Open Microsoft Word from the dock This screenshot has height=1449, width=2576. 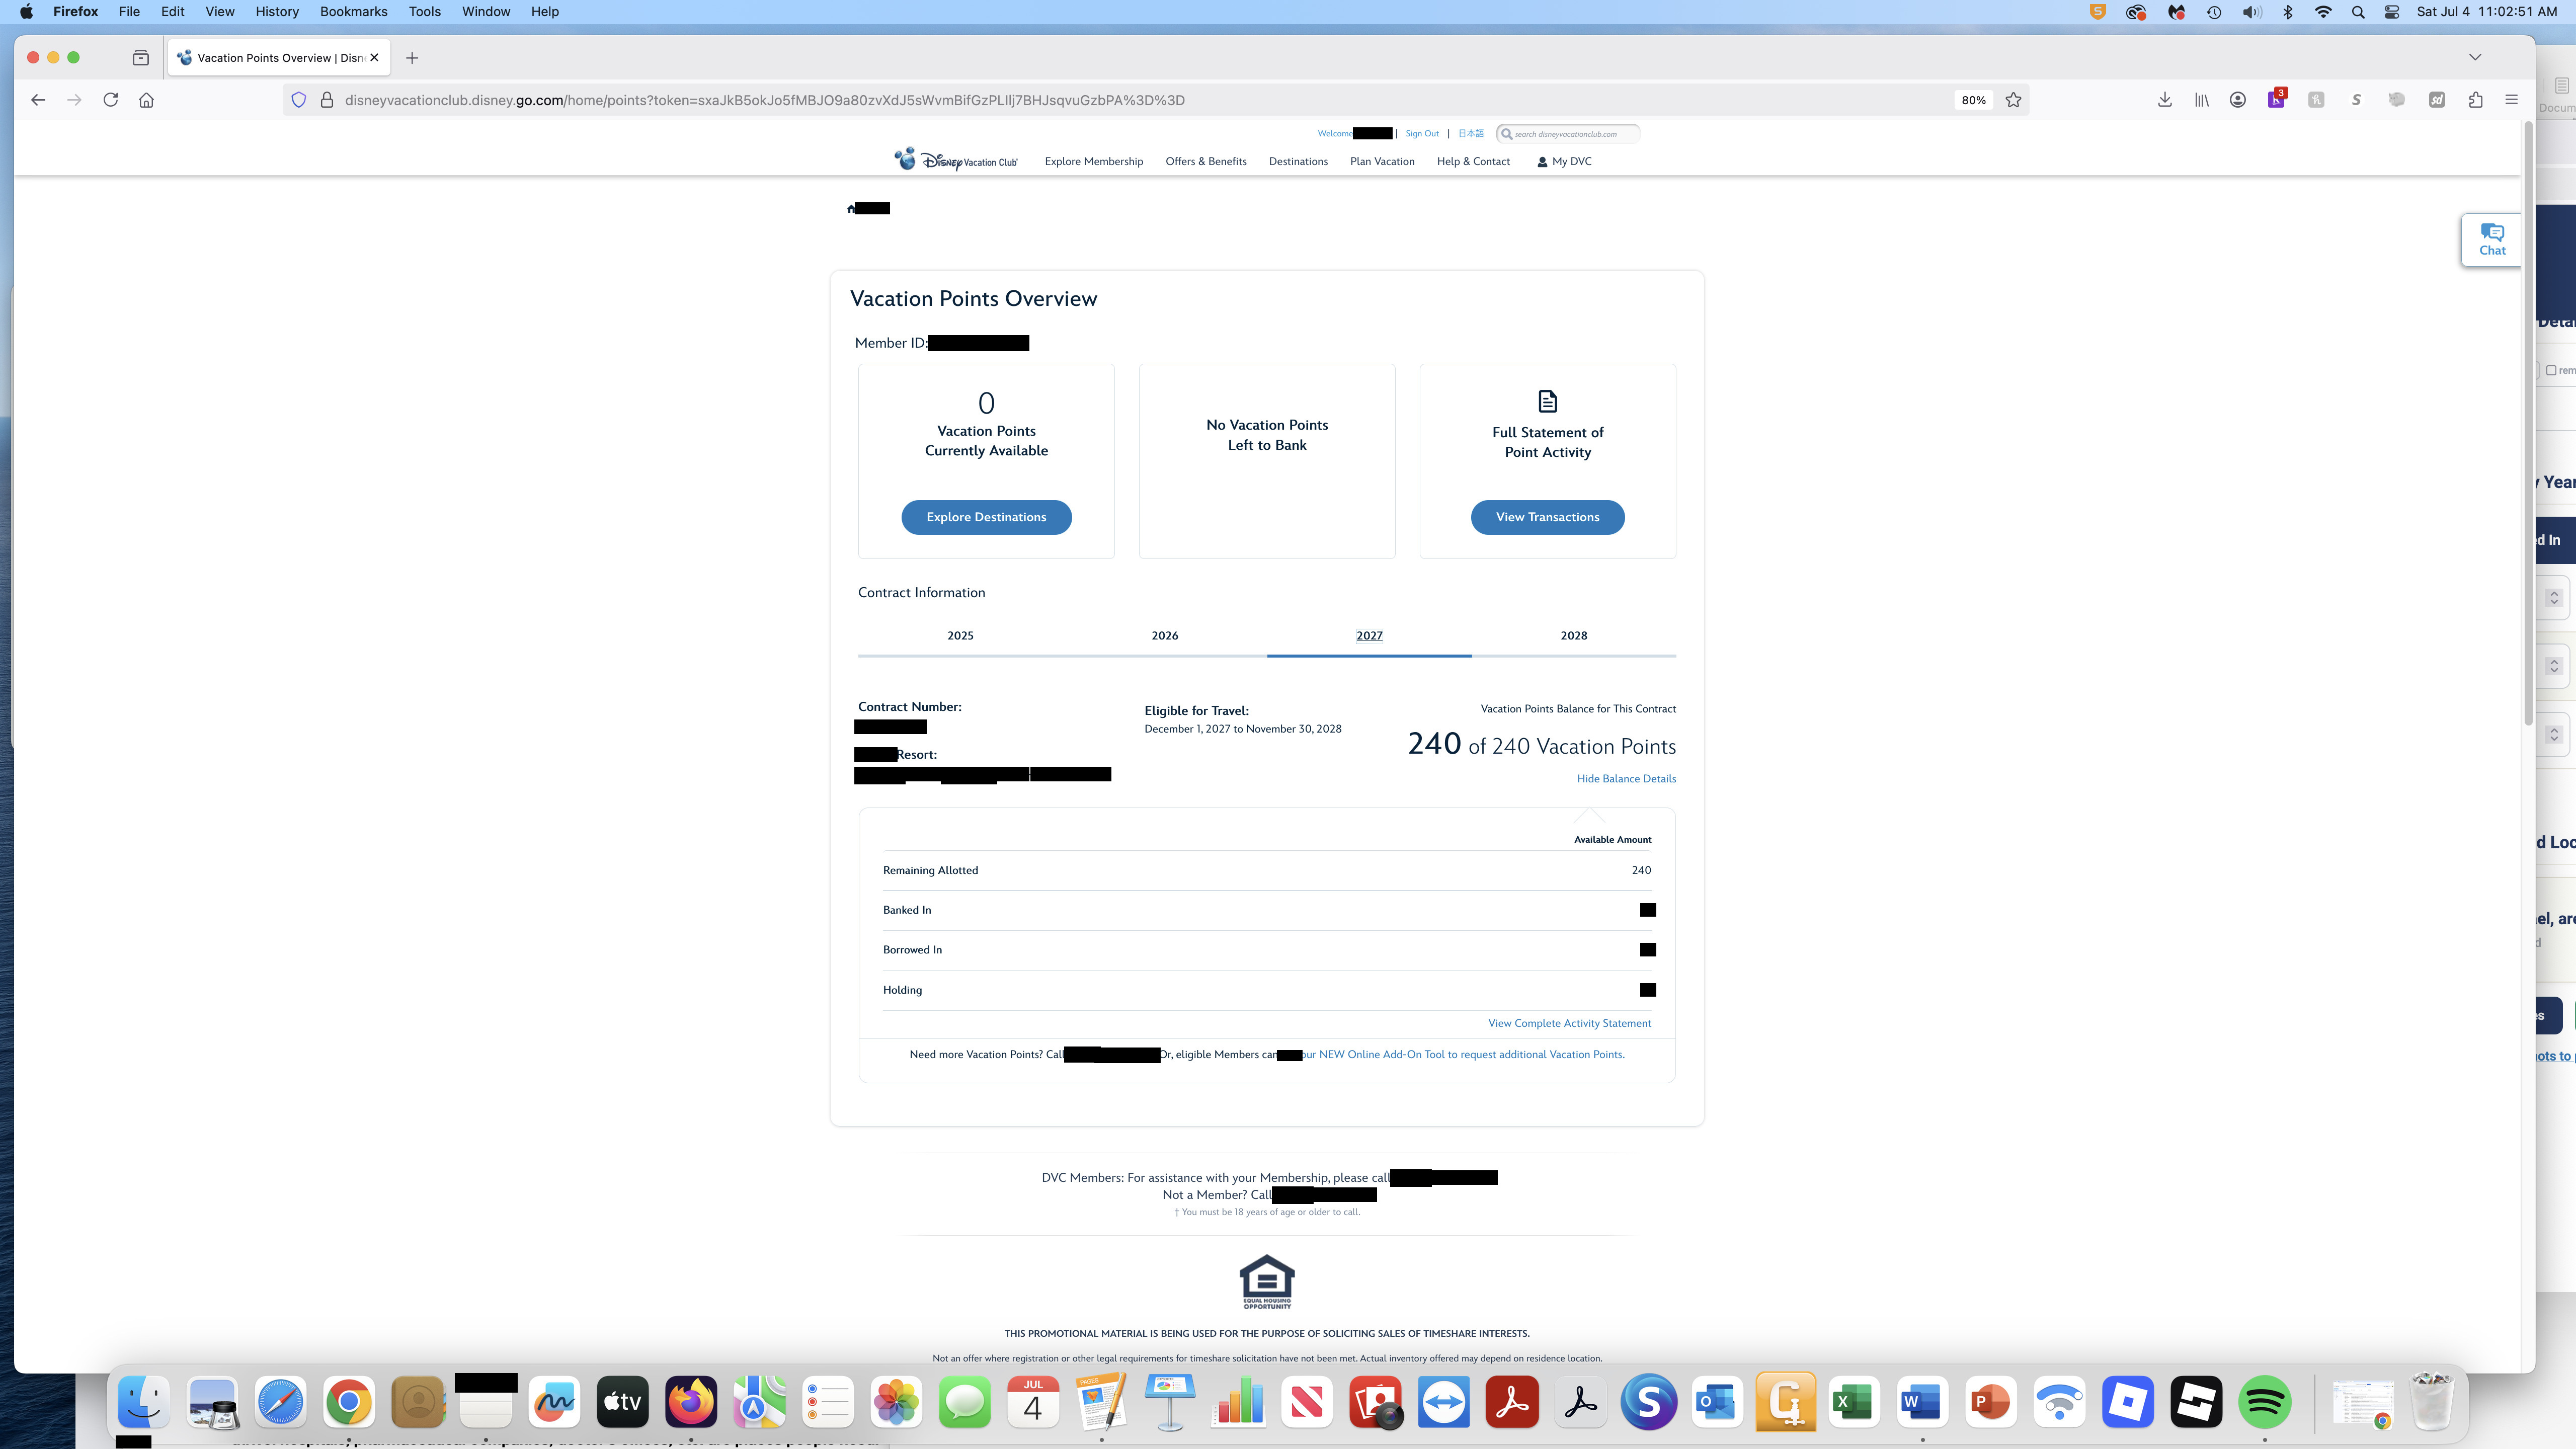coord(1921,1402)
